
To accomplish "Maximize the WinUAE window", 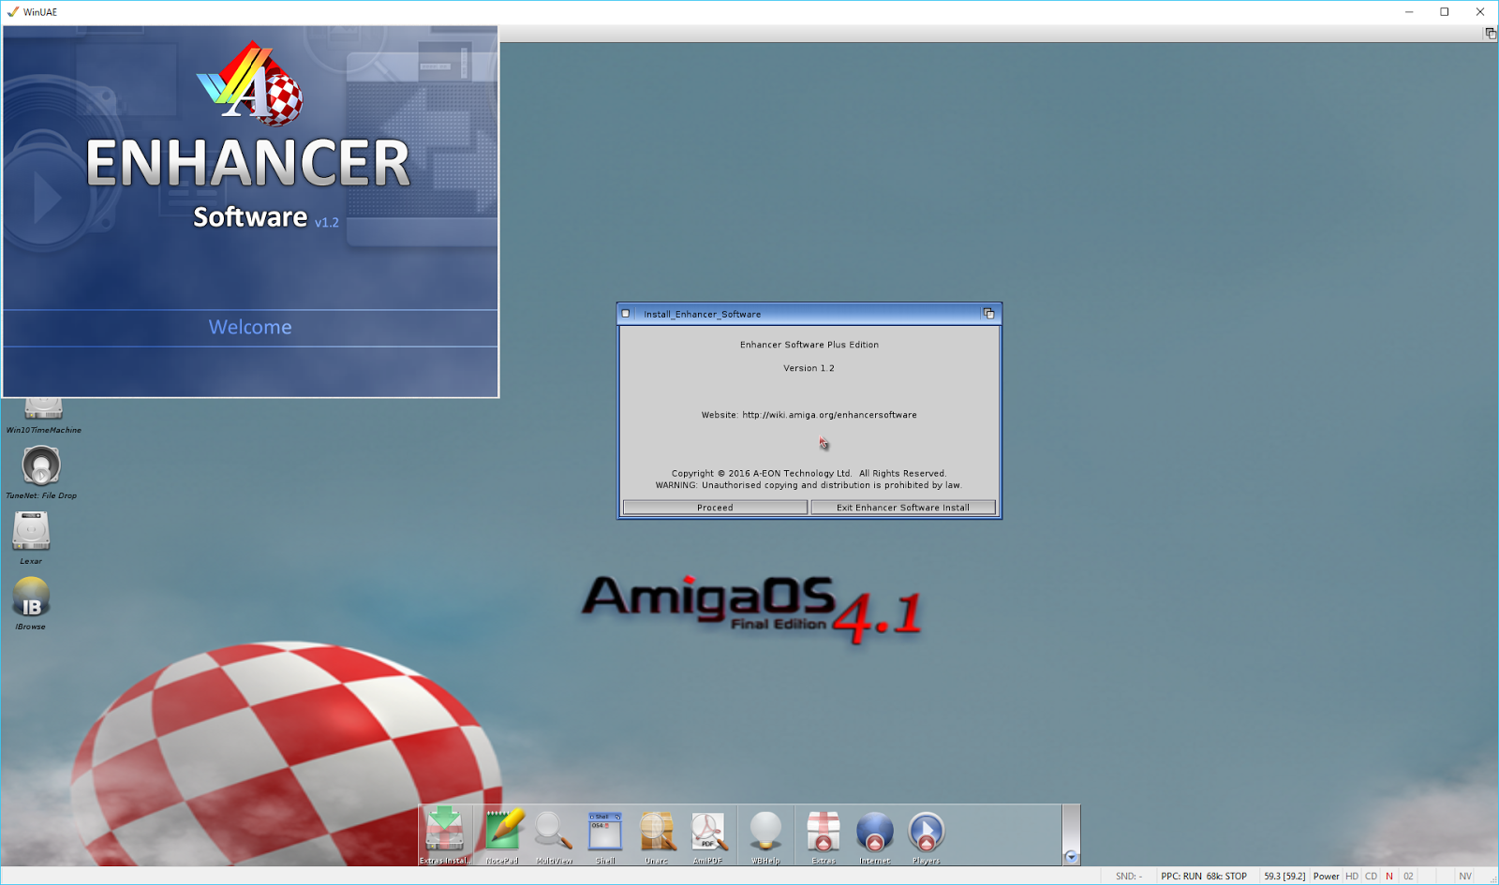I will [x=1445, y=12].
